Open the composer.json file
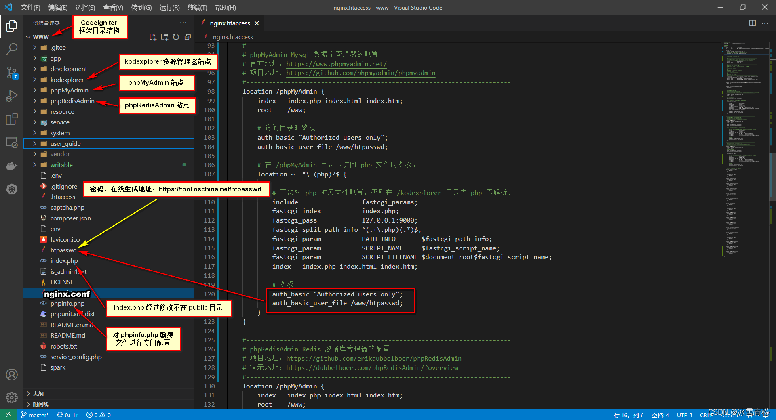Screen dimensions: 776x420 pos(70,218)
